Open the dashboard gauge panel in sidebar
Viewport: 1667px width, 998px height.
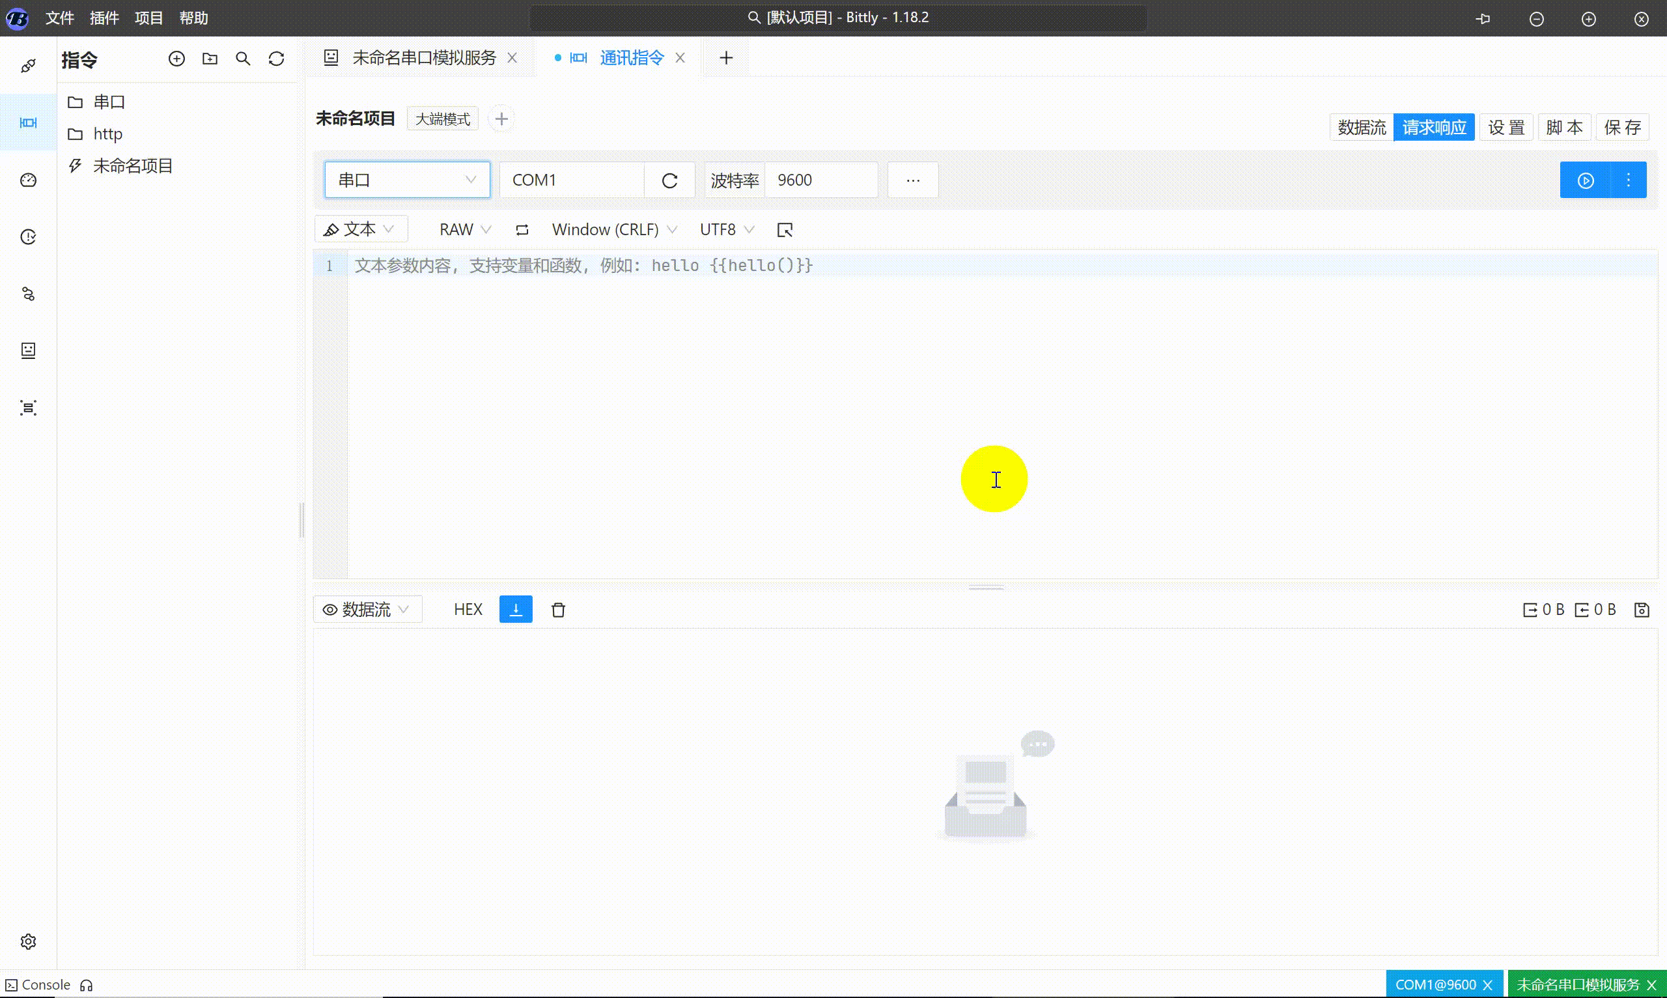tap(27, 180)
